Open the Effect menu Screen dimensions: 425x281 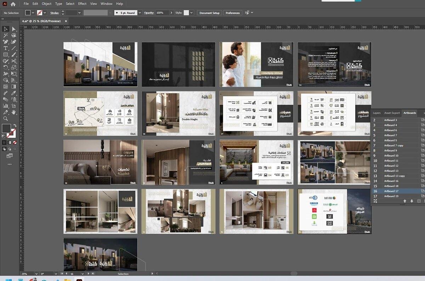click(82, 4)
